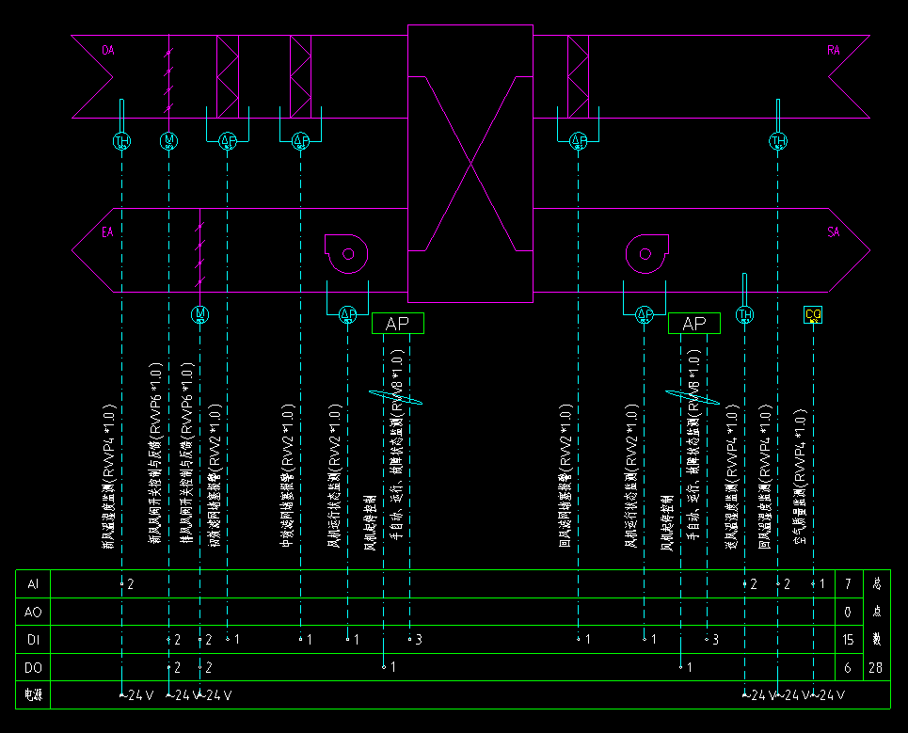The height and width of the screenshot is (733, 908).
Task: Select the M actuator on the EA duct
Action: [x=199, y=313]
